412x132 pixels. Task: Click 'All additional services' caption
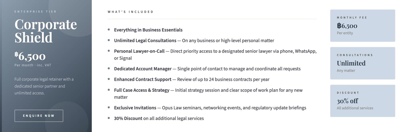[x=355, y=108]
